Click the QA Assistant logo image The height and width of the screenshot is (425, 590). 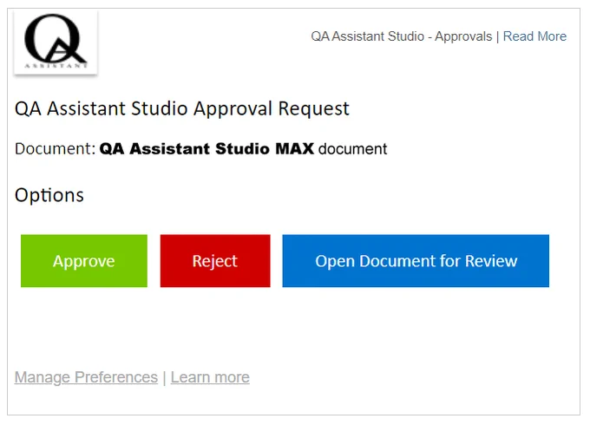point(56,42)
